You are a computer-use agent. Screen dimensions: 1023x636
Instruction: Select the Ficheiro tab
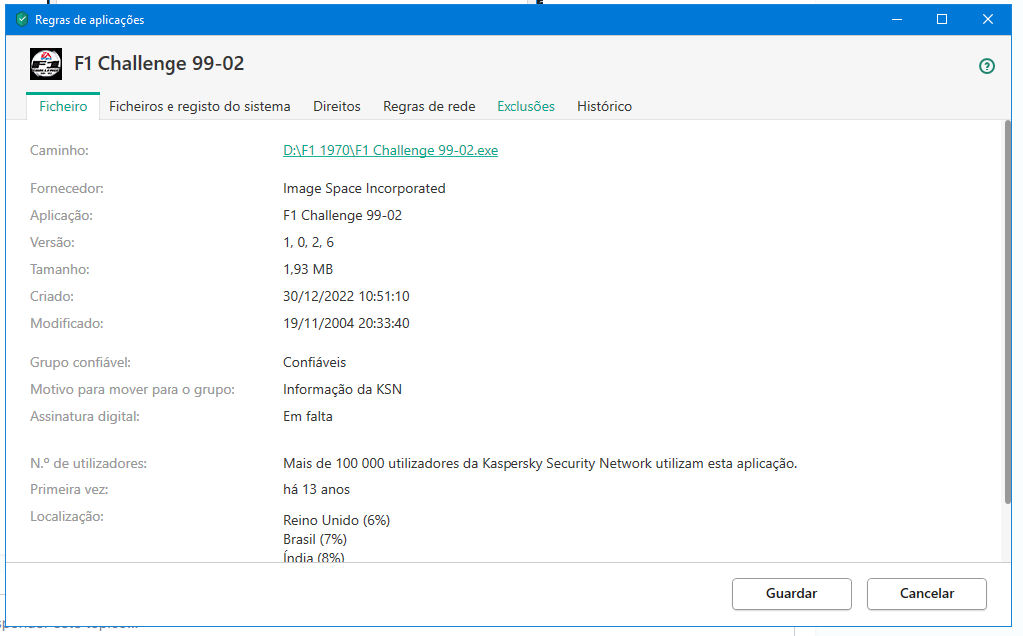[x=63, y=106]
